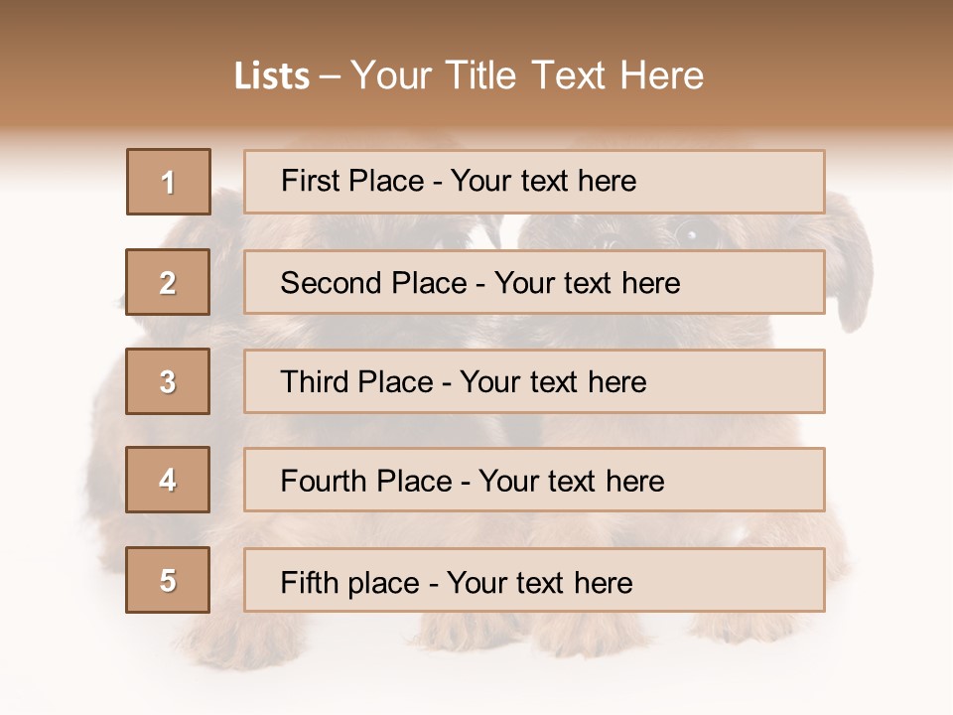Select the number 1 box
The height and width of the screenshot is (715, 953).
[x=169, y=182]
